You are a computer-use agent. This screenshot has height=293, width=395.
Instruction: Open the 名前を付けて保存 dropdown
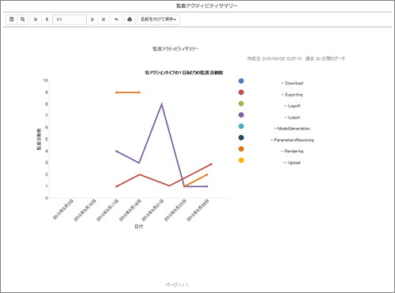pyautogui.click(x=158, y=20)
